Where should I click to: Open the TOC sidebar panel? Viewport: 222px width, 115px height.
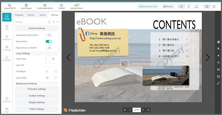pos(7,27)
